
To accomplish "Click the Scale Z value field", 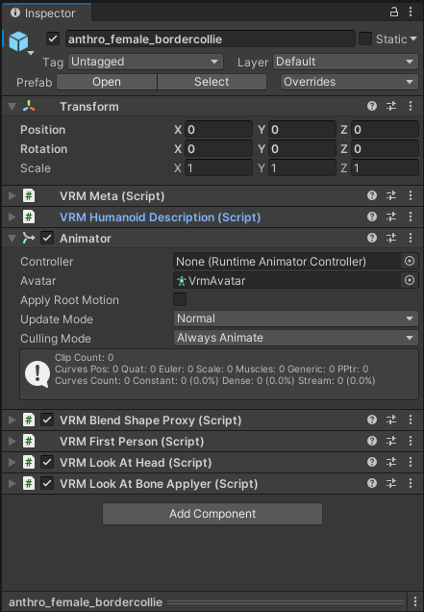I will pyautogui.click(x=385, y=167).
